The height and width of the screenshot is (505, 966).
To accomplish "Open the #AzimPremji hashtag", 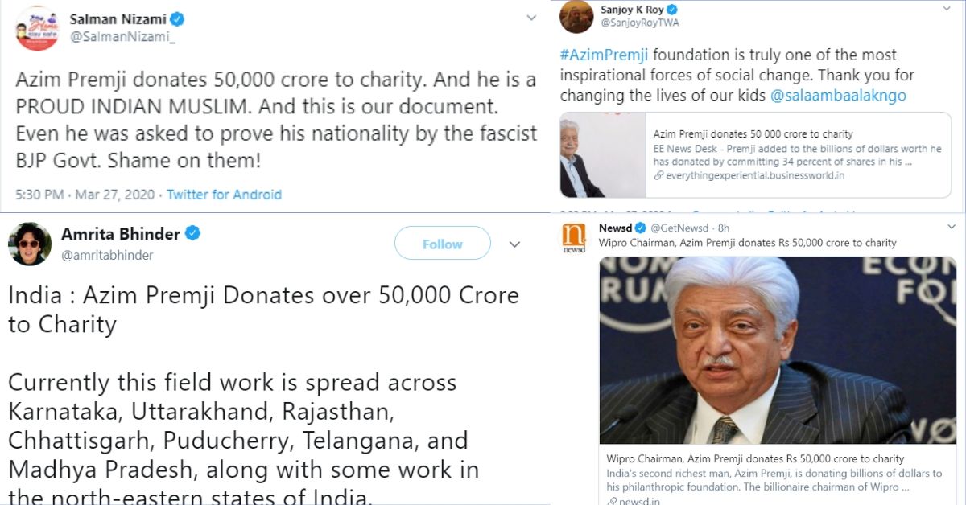I will 604,55.
